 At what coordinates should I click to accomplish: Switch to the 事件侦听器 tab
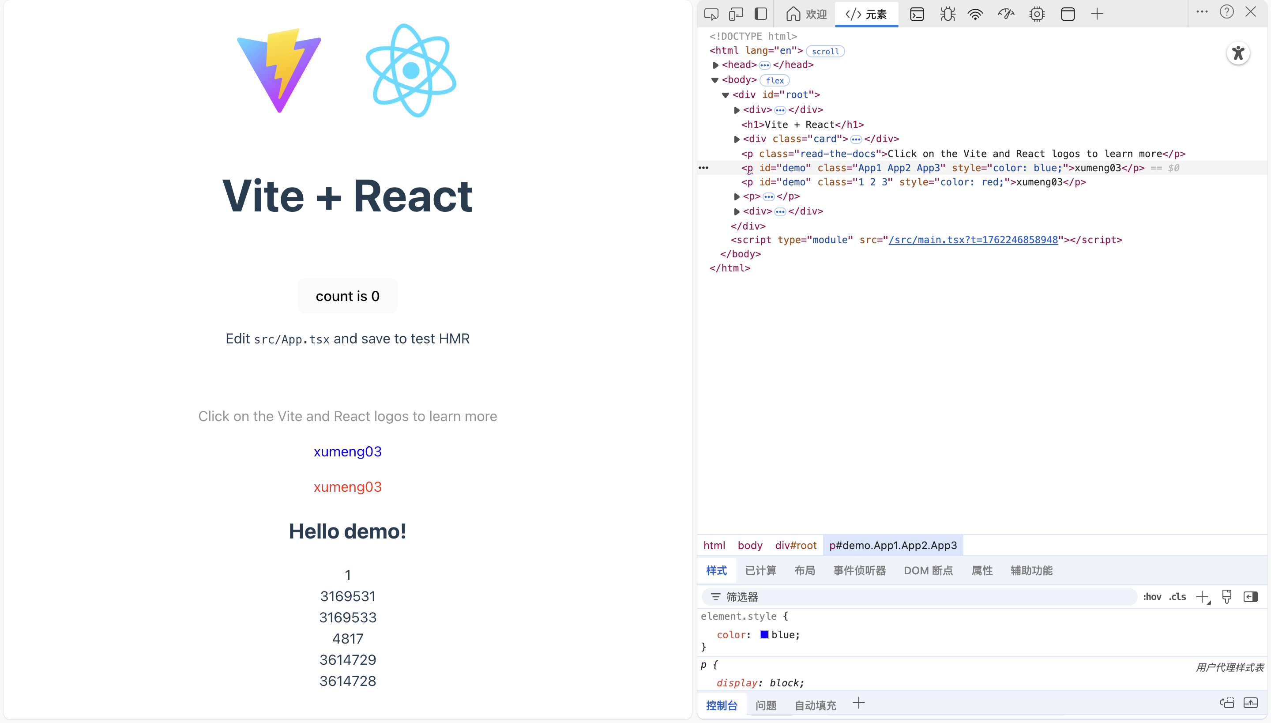(x=859, y=571)
